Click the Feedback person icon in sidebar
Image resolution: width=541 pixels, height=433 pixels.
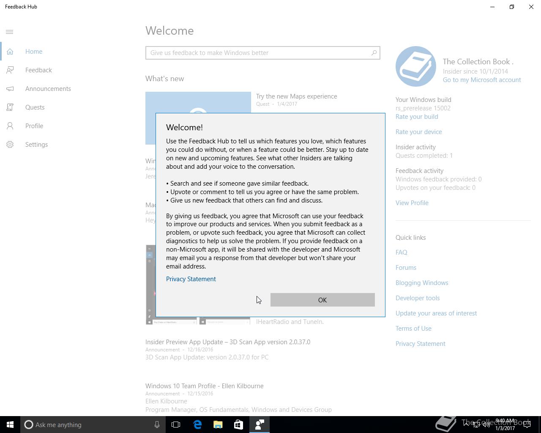(10, 70)
